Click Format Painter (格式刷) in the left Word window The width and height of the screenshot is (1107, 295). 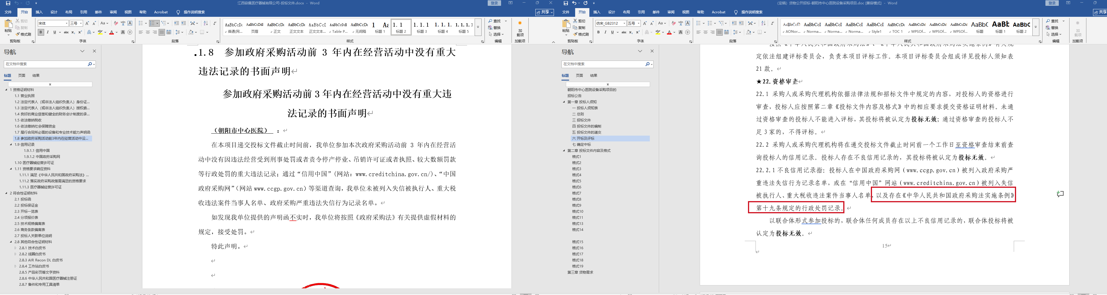pos(23,34)
